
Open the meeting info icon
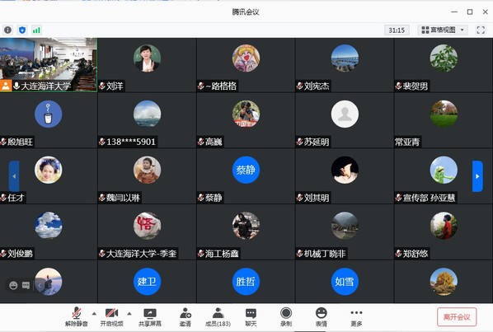8,30
